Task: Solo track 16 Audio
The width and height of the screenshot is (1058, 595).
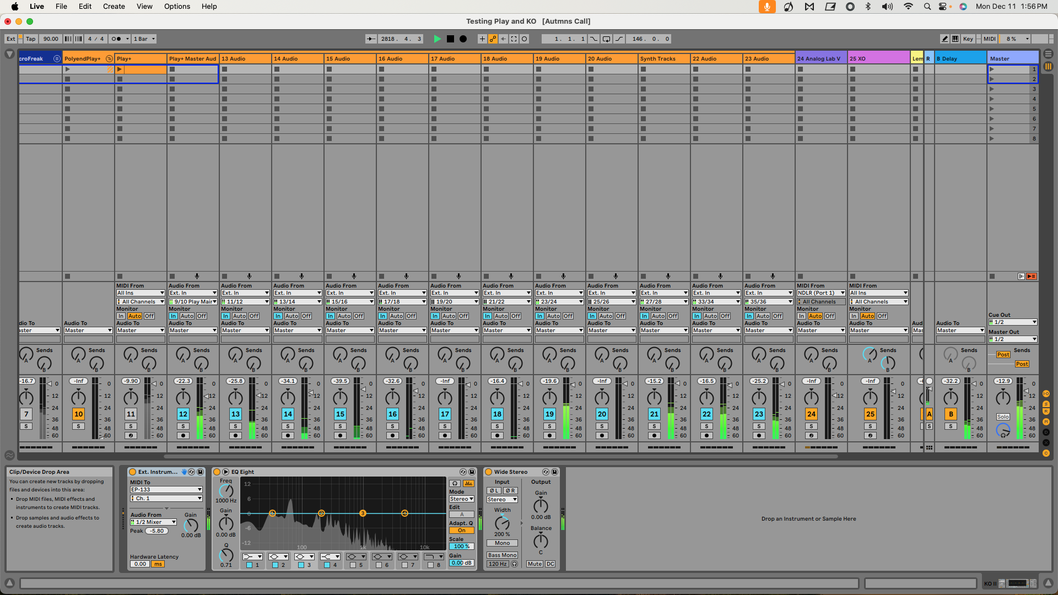Action: (392, 426)
